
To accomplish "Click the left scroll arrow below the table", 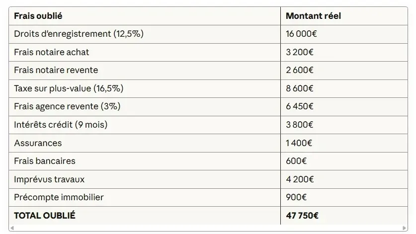I will click(x=11, y=228).
